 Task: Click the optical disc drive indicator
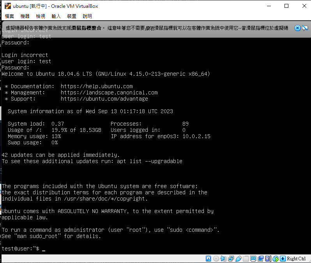coord(216,259)
